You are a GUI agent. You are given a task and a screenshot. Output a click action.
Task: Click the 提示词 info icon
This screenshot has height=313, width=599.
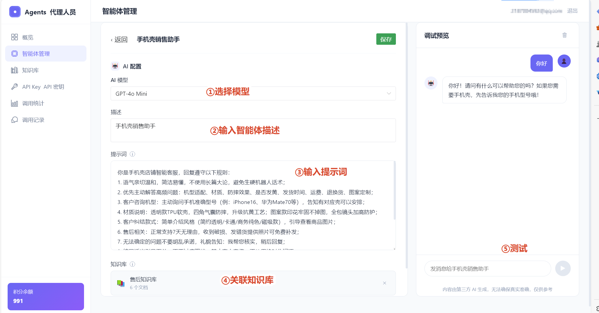(132, 154)
